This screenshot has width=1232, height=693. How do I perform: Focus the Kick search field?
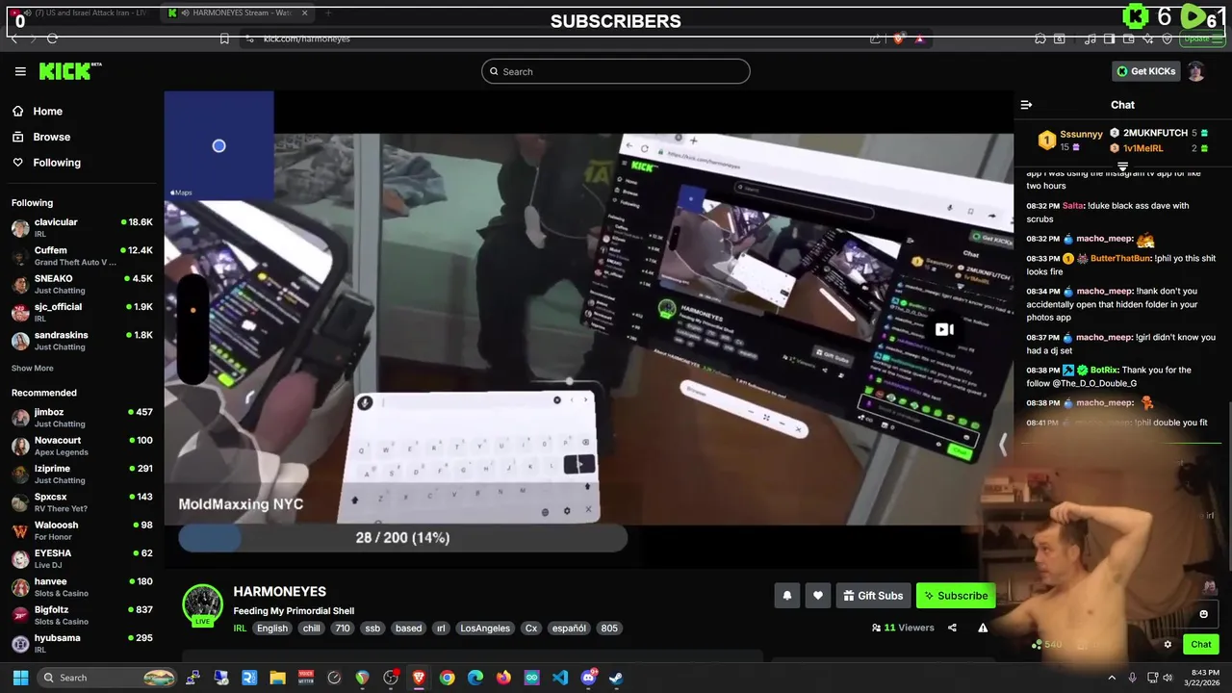(x=616, y=71)
